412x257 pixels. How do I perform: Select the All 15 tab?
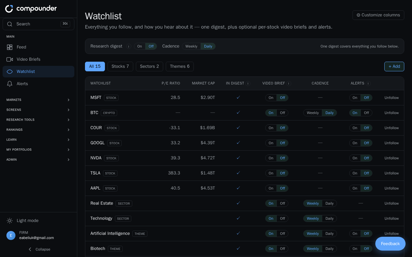pyautogui.click(x=95, y=66)
